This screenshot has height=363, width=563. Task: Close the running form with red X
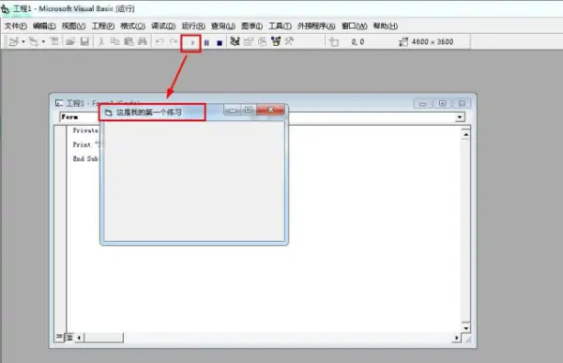[x=271, y=110]
